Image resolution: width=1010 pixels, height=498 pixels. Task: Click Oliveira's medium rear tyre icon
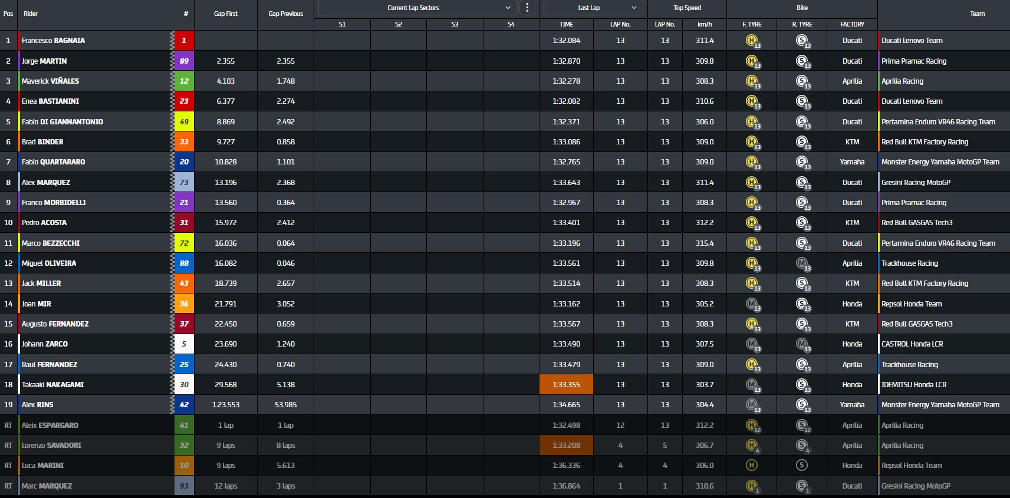(801, 263)
